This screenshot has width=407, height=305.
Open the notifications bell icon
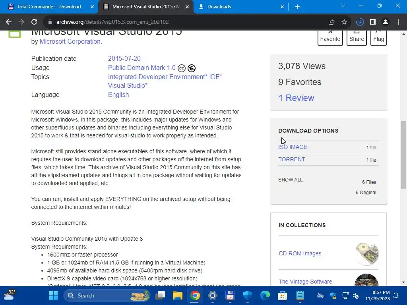click(396, 295)
